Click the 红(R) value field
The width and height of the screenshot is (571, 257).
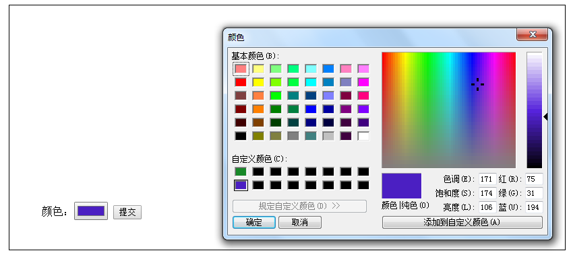tap(534, 179)
